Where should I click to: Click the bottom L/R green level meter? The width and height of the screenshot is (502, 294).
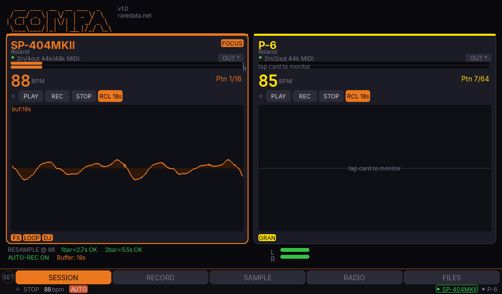[295, 253]
